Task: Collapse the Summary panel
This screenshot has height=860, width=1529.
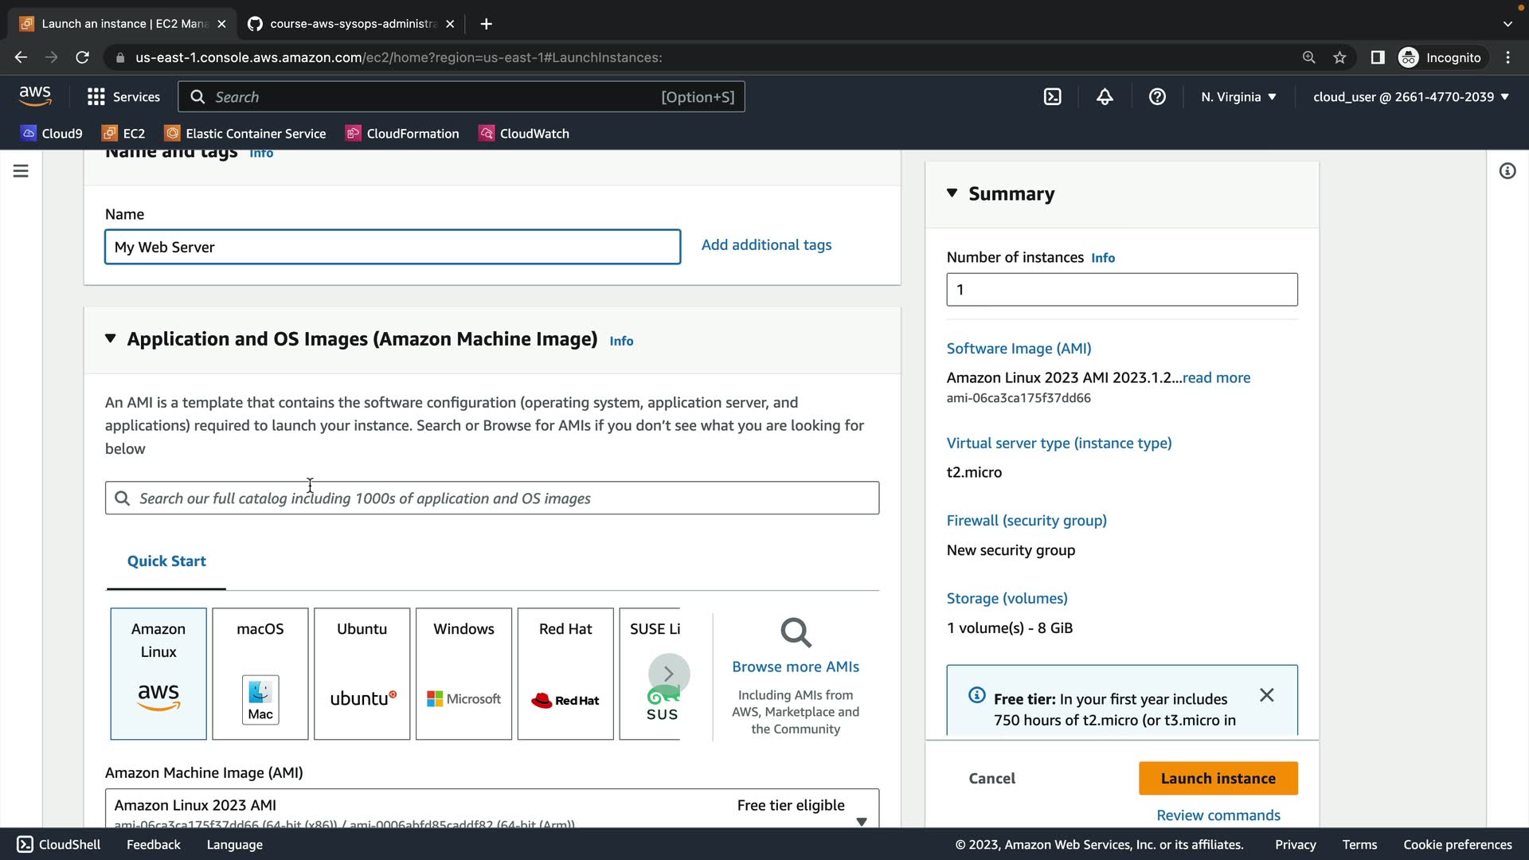Action: 952,193
